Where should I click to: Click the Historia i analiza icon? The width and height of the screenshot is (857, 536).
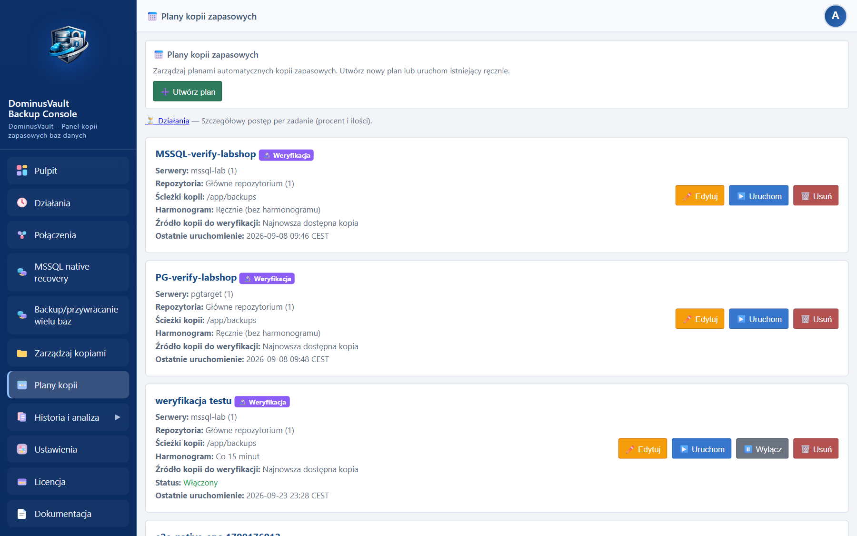coord(22,417)
